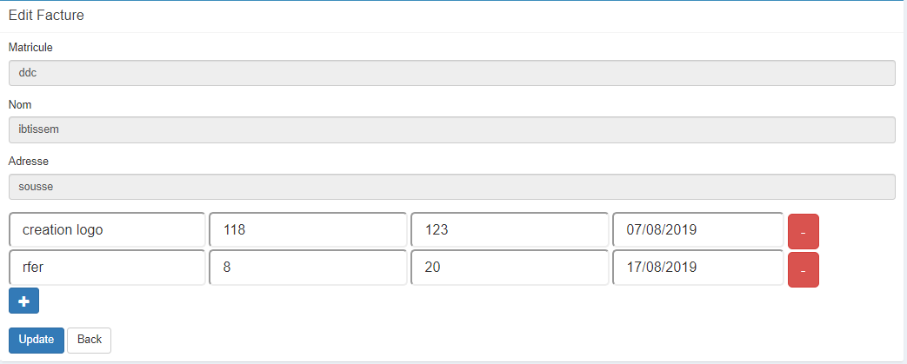
Task: Delete the "rfer" row using minus button
Action: [803, 269]
